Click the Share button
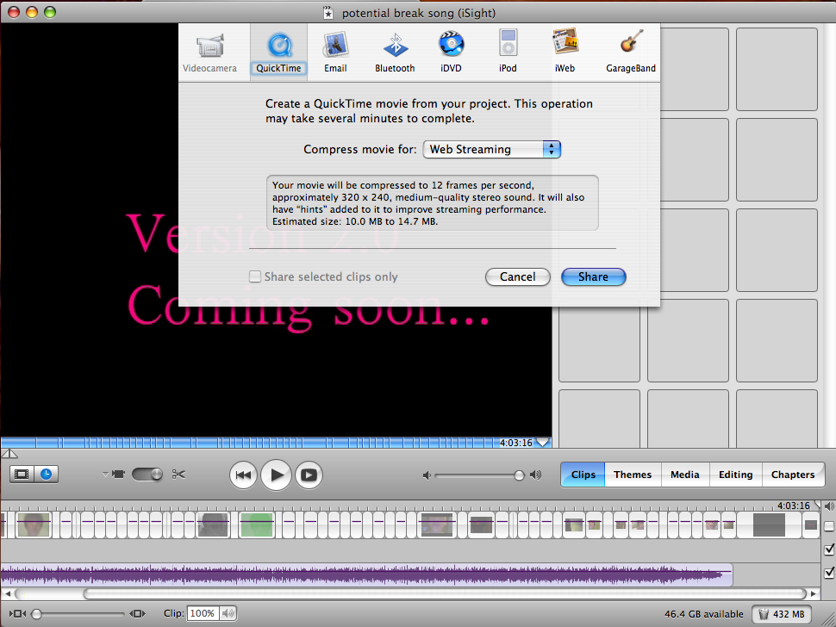The width and height of the screenshot is (836, 627). [594, 277]
